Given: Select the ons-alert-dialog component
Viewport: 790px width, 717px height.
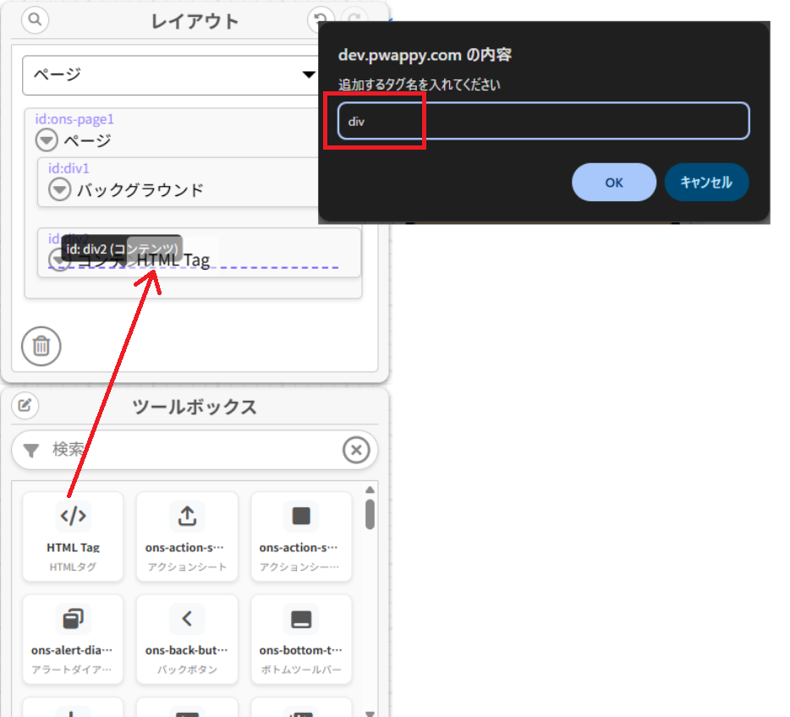Looking at the screenshot, I should [72, 639].
